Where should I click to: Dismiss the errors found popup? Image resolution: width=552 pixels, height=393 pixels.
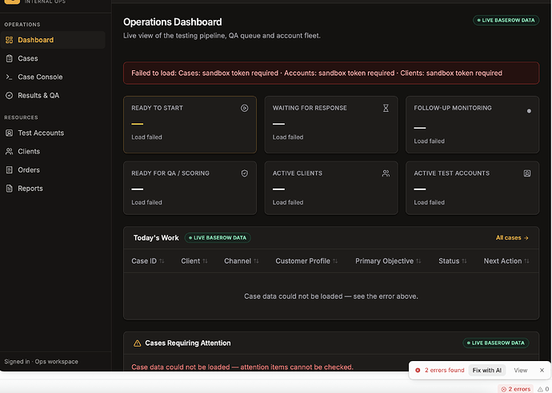542,370
